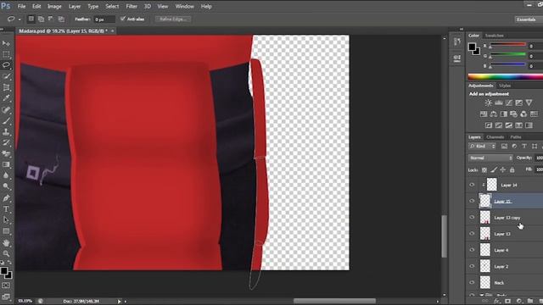Switch to the Channels tab
This screenshot has height=305, width=543.
(495, 137)
